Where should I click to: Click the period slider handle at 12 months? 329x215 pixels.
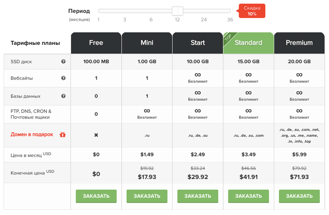pyautogui.click(x=177, y=11)
